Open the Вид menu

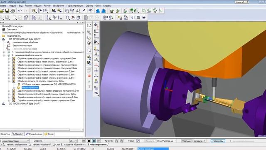(20, 6)
